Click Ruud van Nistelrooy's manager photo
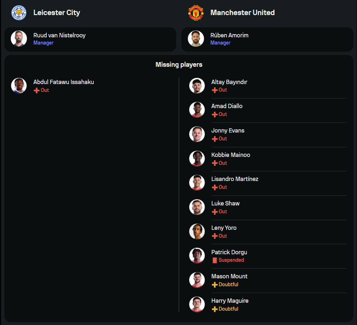The height and width of the screenshot is (325, 357). [19, 38]
